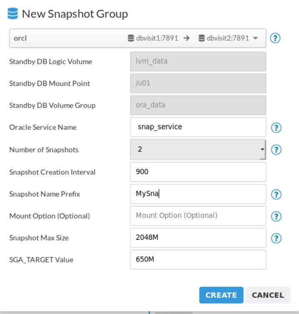Click the database icon beside New Snapshot Group
Screen dimensions: 299x314
13,14
